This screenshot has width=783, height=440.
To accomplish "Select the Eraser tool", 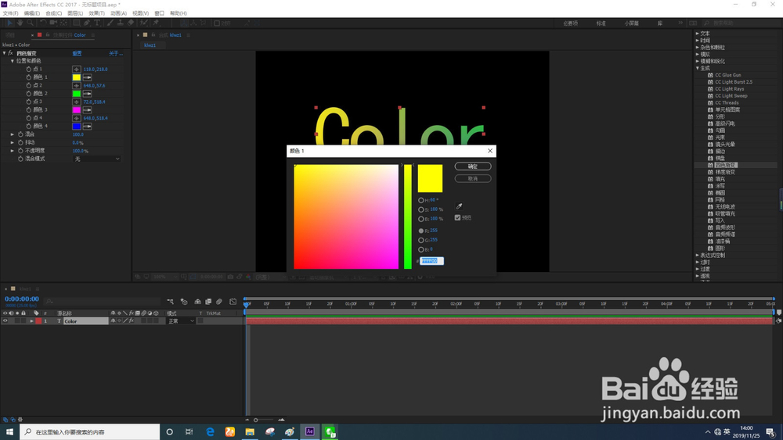I will [x=131, y=23].
